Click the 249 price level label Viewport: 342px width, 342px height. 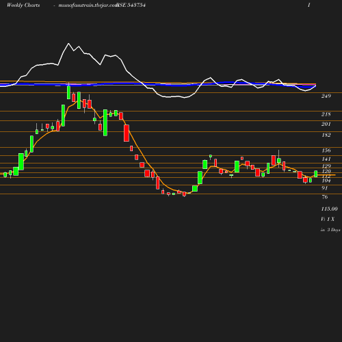tap(326, 96)
